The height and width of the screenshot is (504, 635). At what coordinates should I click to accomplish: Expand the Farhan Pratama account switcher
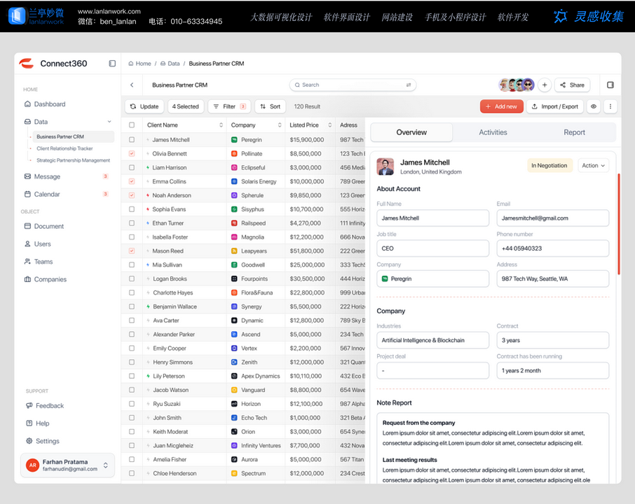tap(106, 465)
